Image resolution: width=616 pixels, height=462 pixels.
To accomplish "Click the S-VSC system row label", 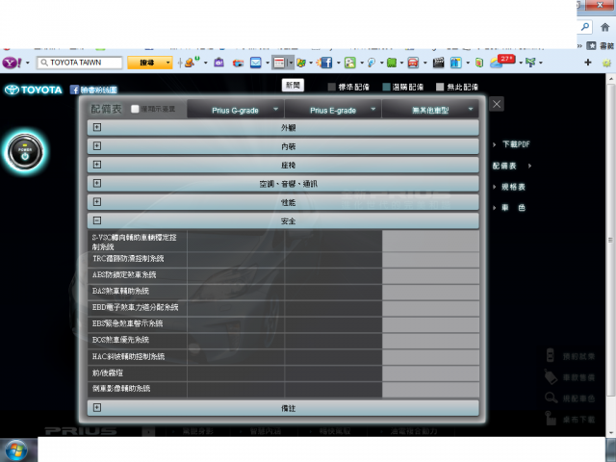I will click(x=135, y=242).
